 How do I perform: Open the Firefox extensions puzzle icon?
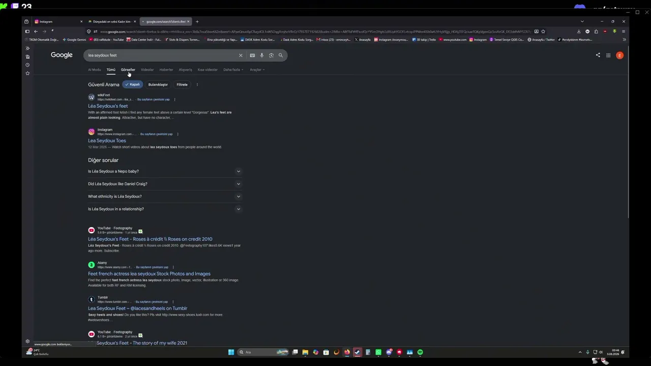596,32
